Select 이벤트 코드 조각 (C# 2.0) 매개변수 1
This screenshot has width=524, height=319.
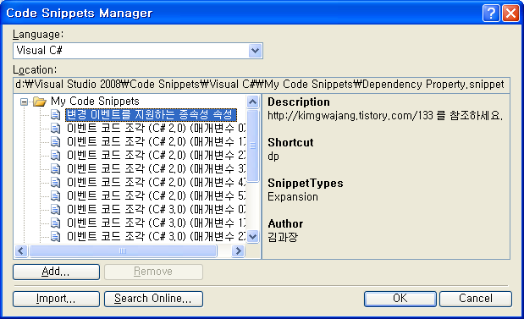click(x=156, y=142)
